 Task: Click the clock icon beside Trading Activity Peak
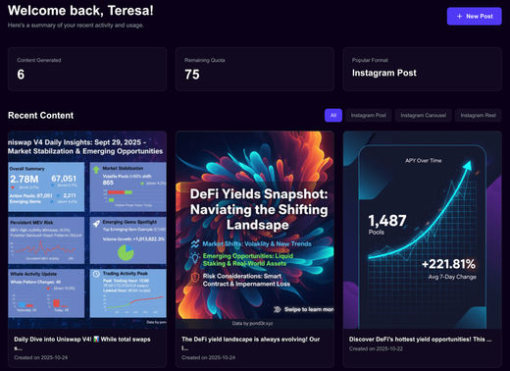(x=96, y=274)
